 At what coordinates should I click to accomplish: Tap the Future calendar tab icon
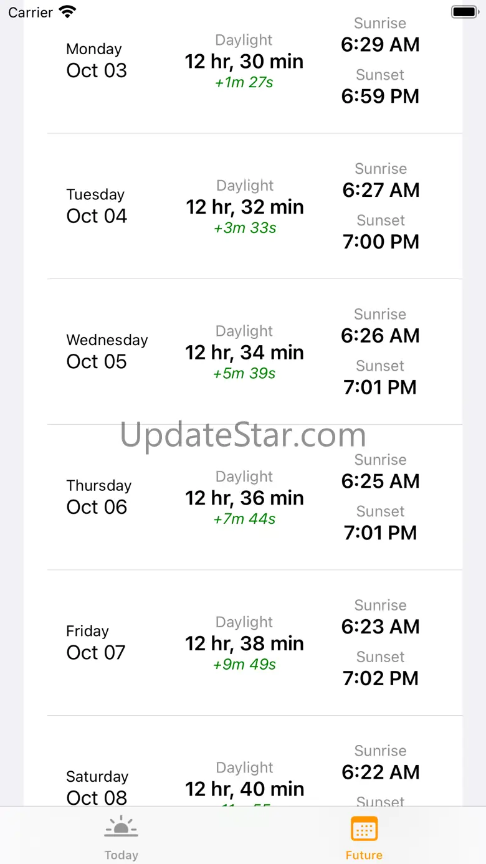click(364, 828)
